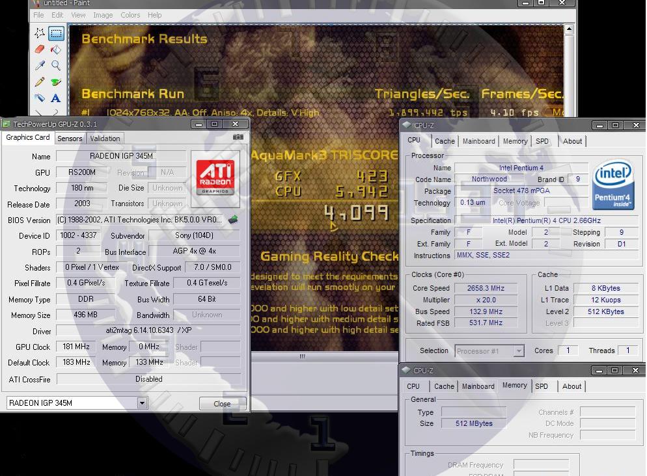
Task: Click the Bus Interface value AGP 4x @ 4x
Action: tap(194, 251)
